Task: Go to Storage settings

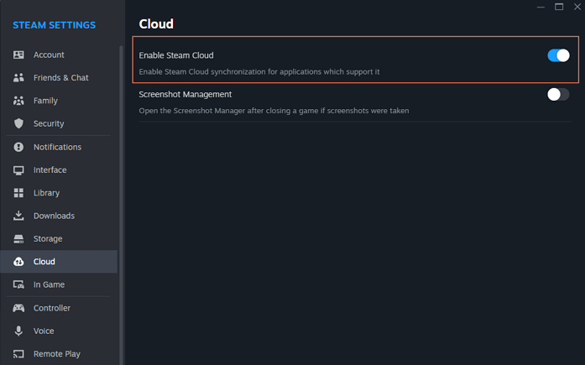Action: click(x=47, y=238)
